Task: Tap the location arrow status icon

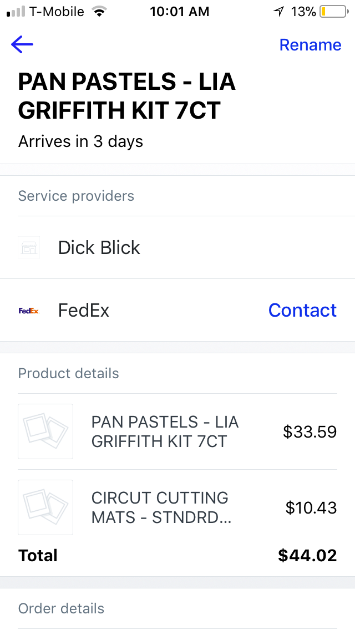Action: [278, 12]
